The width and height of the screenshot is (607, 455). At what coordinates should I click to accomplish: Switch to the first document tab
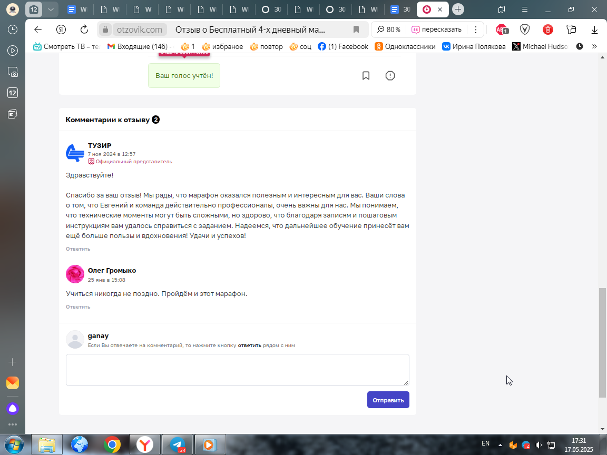[77, 9]
